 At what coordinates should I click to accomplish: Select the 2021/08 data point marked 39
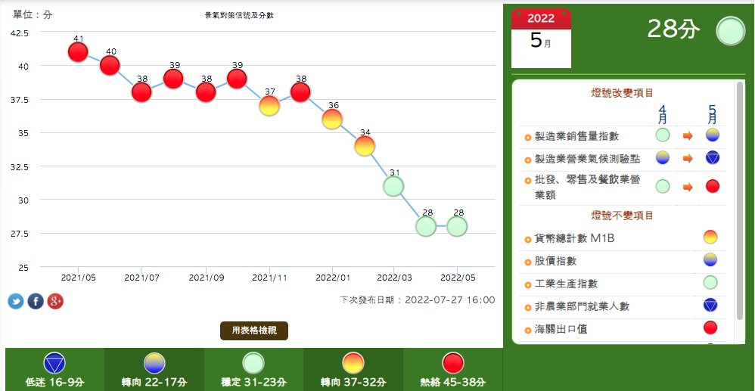(173, 79)
